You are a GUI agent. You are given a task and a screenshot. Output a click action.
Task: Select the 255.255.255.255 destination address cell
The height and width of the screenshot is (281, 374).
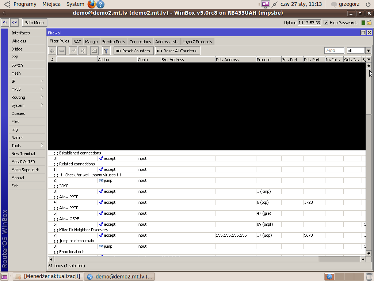[236, 235]
